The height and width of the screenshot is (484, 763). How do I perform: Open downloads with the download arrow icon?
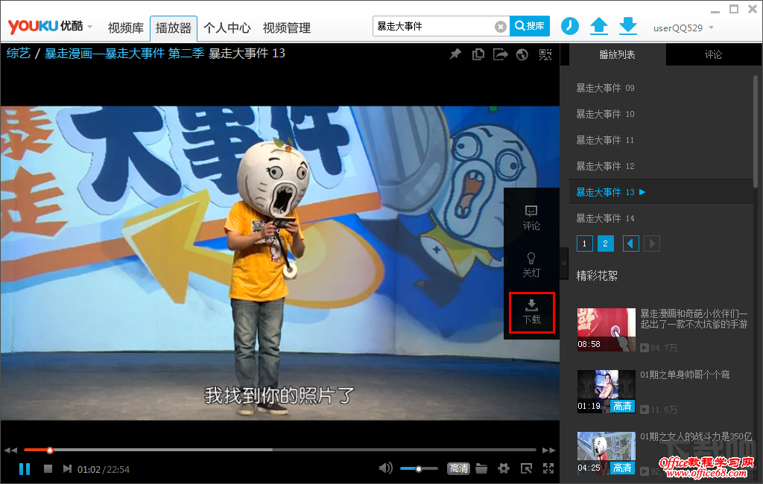pyautogui.click(x=628, y=26)
